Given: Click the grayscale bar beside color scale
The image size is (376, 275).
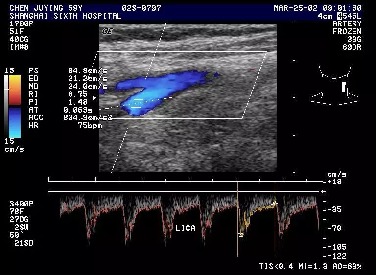Looking at the screenshot, I should tap(6, 106).
